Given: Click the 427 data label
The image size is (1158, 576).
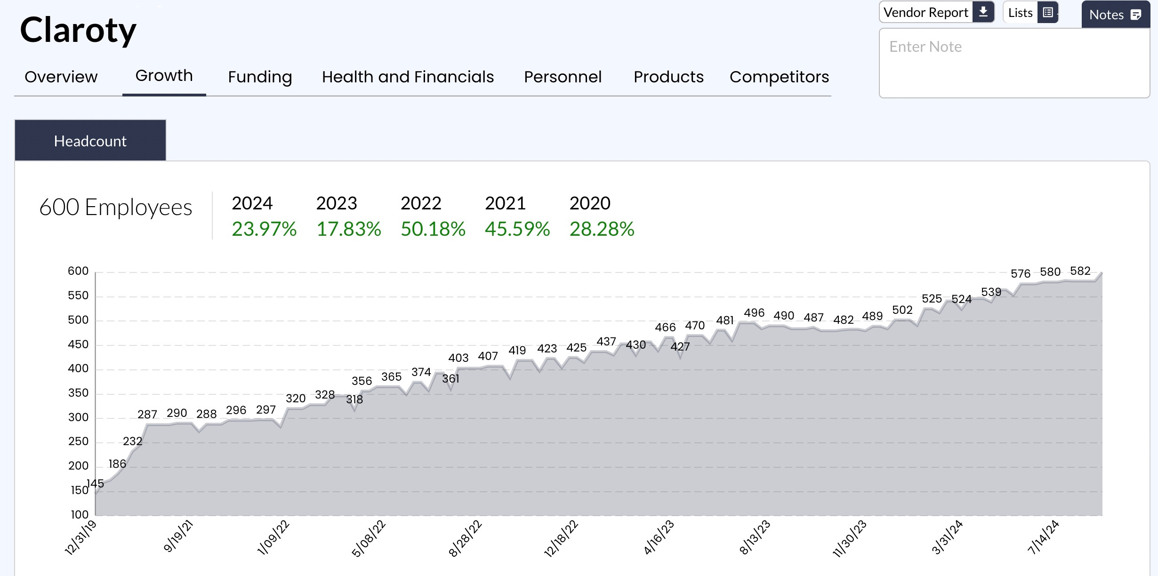Looking at the screenshot, I should pyautogui.click(x=680, y=347).
